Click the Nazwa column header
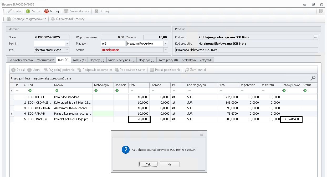Screen dimensions: 327x177 tap(73, 85)
